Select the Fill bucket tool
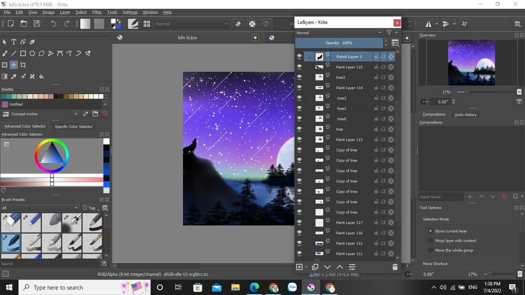The width and height of the screenshot is (525, 295). [42, 77]
